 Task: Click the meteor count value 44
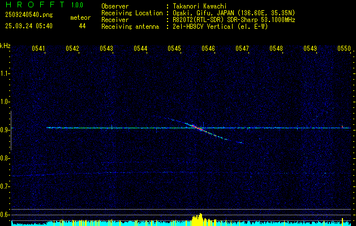click(83, 26)
